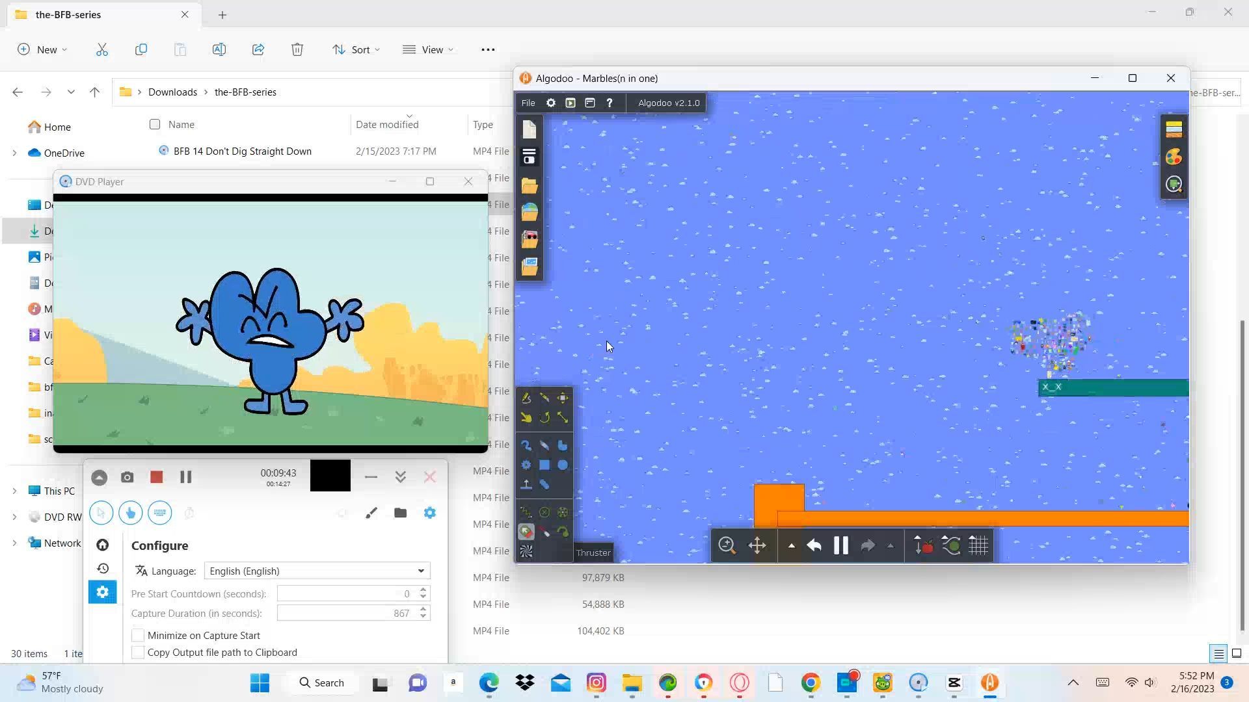The height and width of the screenshot is (702, 1249).
Task: Click the Algodoo undo arrow
Action: [x=814, y=545]
